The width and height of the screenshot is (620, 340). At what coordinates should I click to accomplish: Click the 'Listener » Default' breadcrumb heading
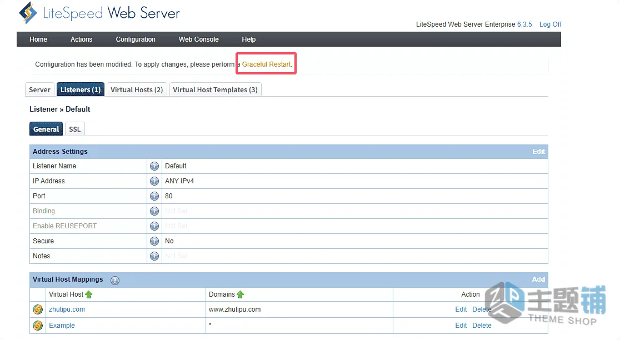point(59,109)
